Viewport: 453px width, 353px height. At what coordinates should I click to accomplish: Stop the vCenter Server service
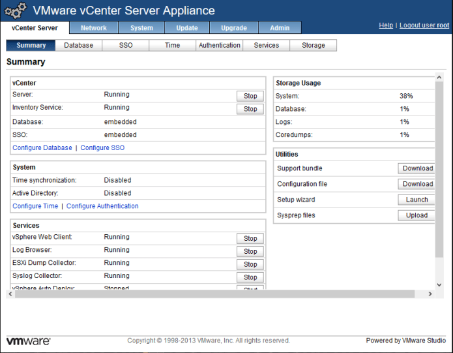(x=250, y=96)
